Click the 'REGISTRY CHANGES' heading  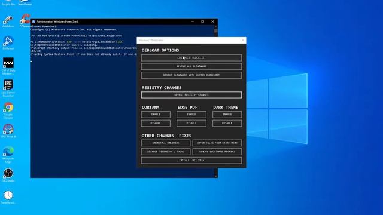162,88
